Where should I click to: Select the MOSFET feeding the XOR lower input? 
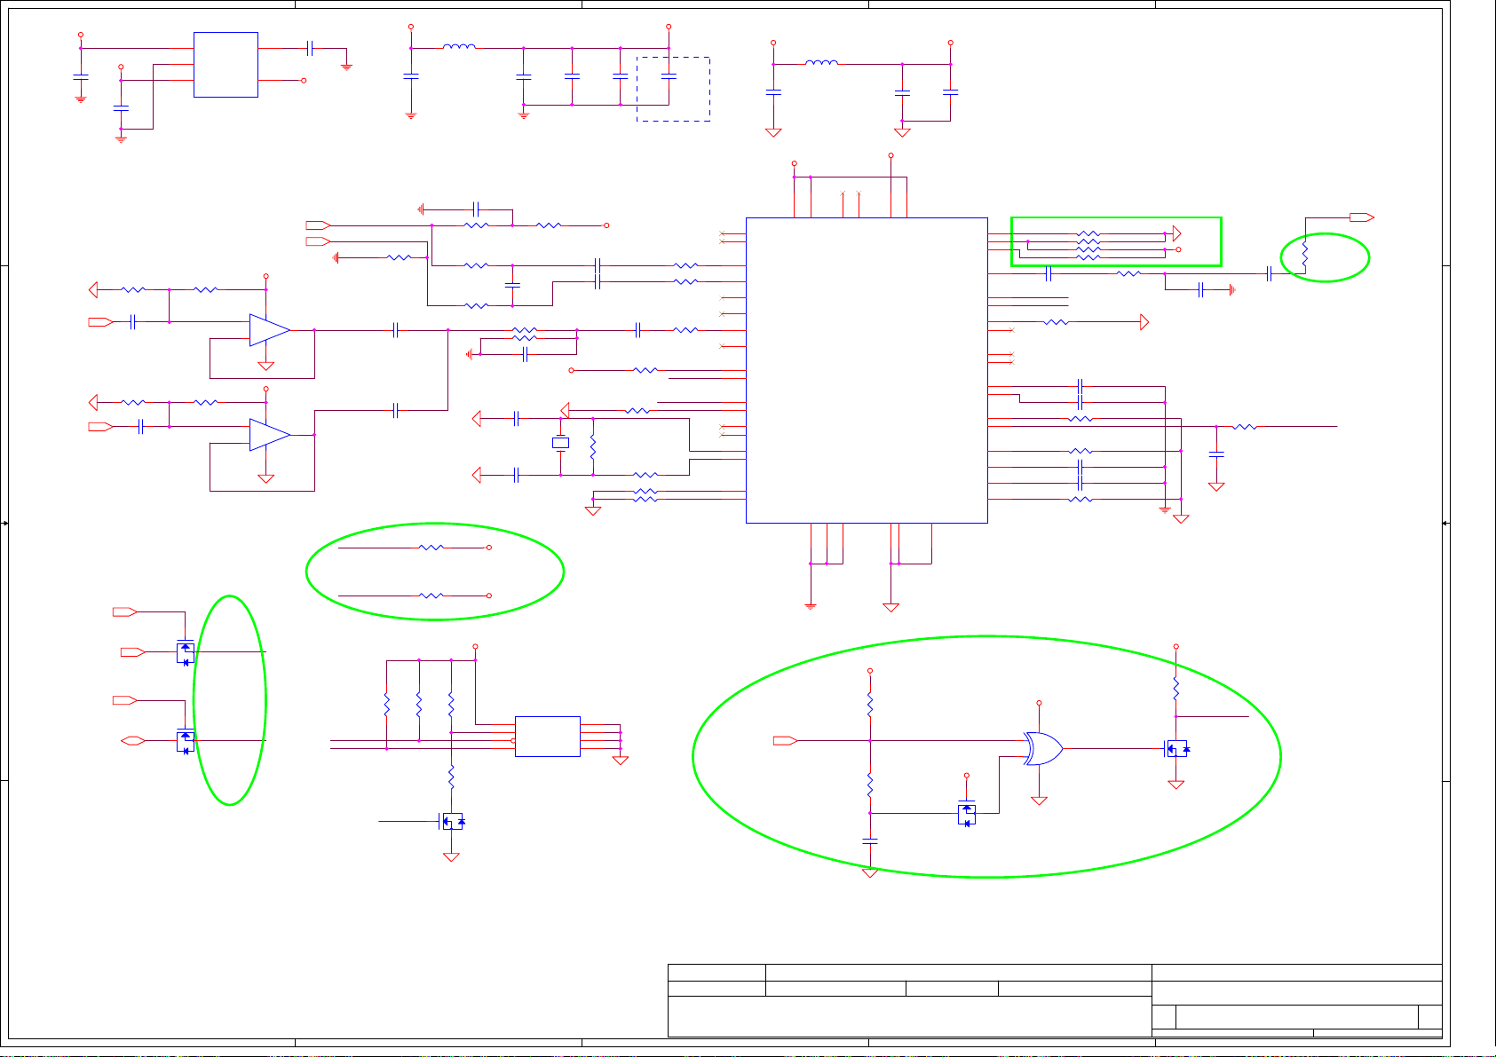click(967, 812)
